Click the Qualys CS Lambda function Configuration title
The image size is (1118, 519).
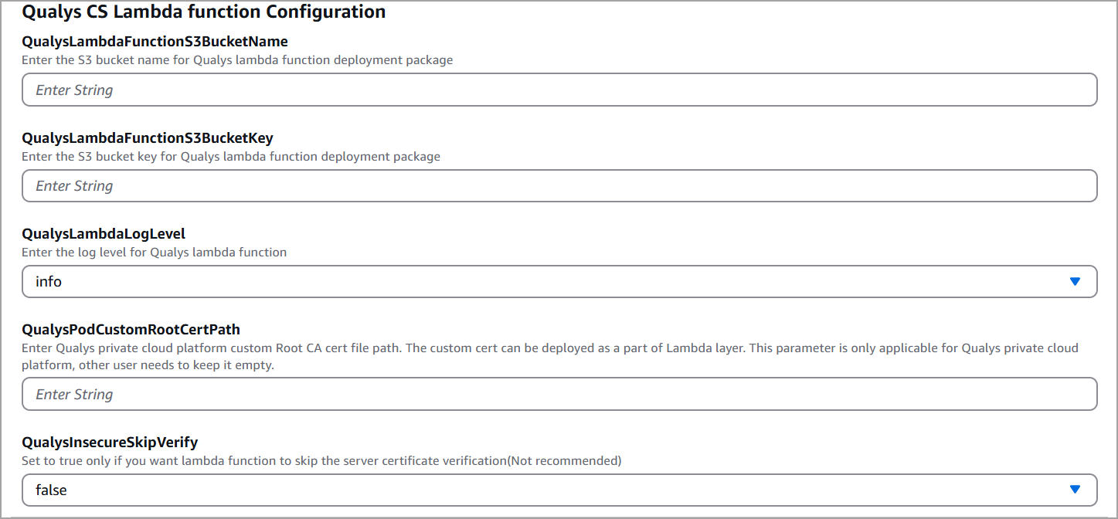click(x=204, y=12)
